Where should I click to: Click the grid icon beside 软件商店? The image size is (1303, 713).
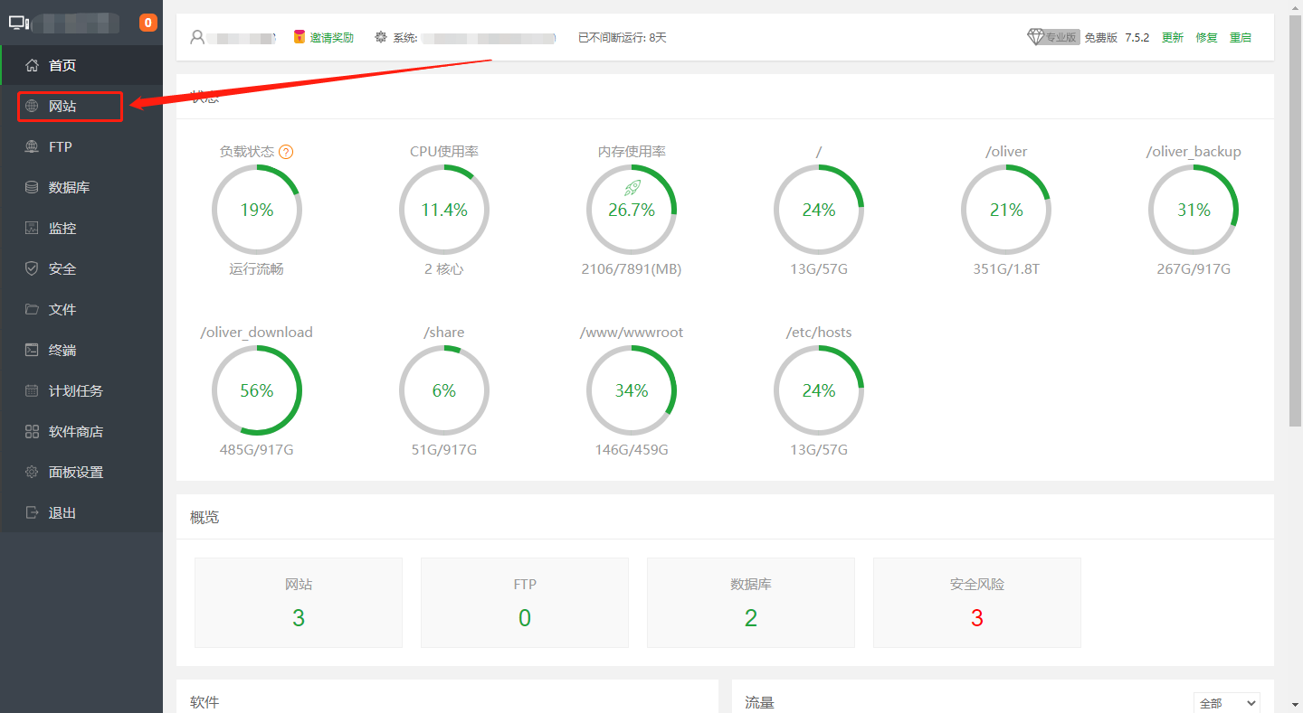[x=33, y=431]
